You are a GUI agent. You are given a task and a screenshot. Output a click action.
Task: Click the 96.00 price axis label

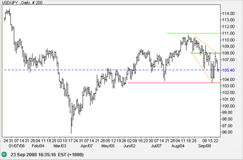pyautogui.click(x=228, y=132)
